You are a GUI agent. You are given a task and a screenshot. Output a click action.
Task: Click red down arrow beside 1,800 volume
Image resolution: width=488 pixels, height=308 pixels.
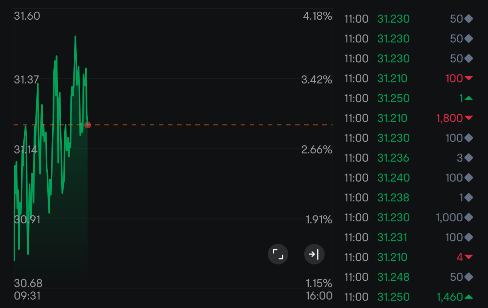469,118
